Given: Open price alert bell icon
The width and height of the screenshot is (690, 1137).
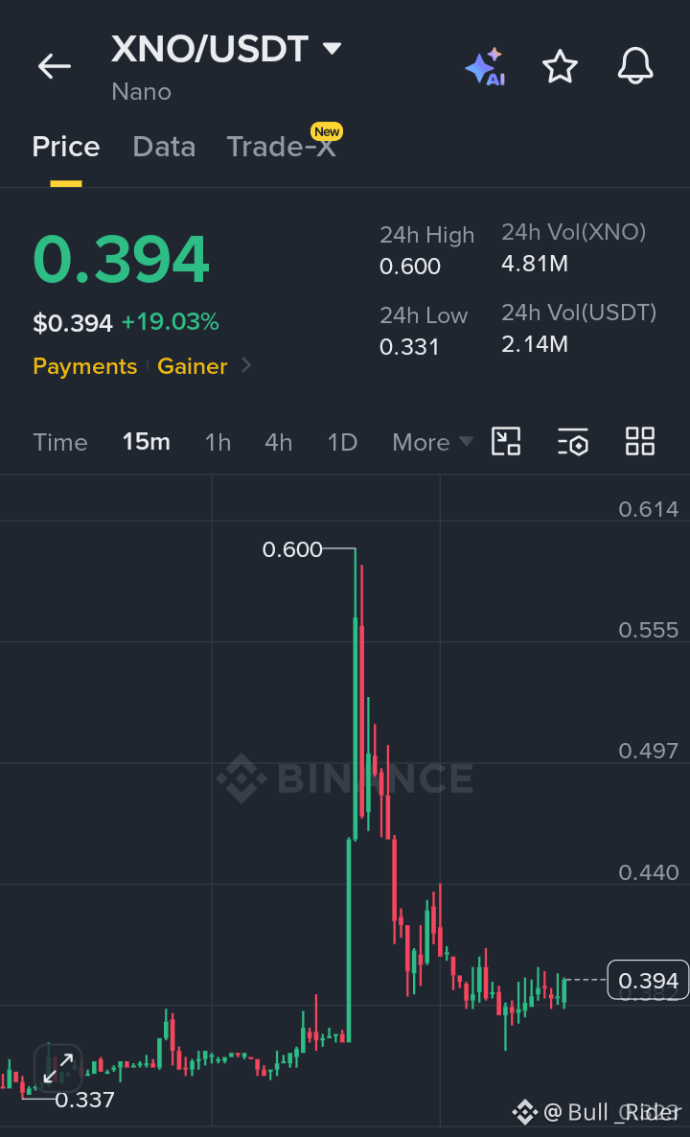Looking at the screenshot, I should 635,67.
